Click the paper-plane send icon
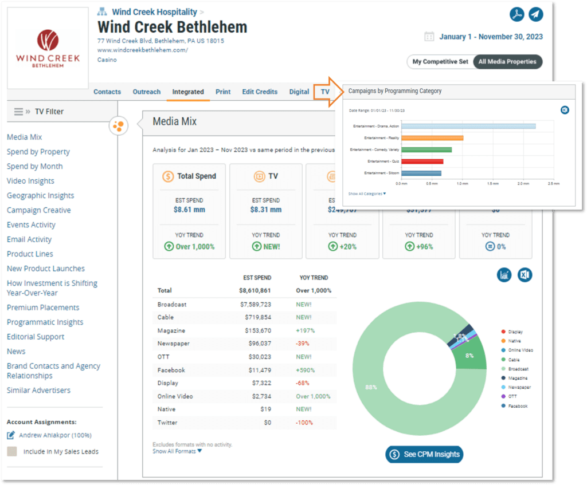This screenshot has width=587, height=485. 536,14
